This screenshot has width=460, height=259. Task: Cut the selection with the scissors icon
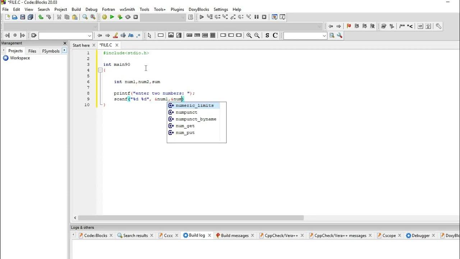click(x=59, y=17)
